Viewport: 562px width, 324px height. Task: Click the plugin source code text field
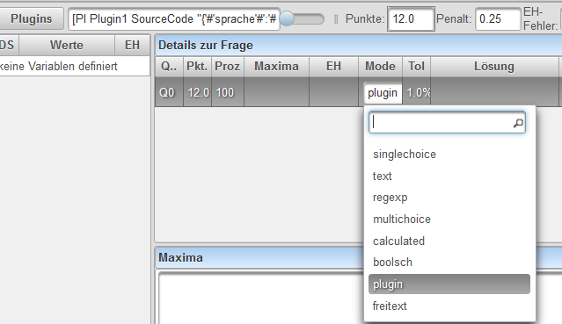coord(174,19)
